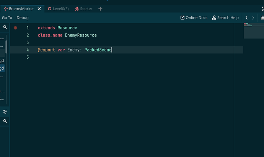
Task: Click the Search Help button
Action: [x=225, y=18]
